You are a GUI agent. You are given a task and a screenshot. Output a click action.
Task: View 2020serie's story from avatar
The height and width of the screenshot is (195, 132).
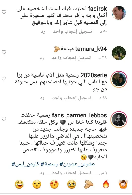click(x=119, y=79)
